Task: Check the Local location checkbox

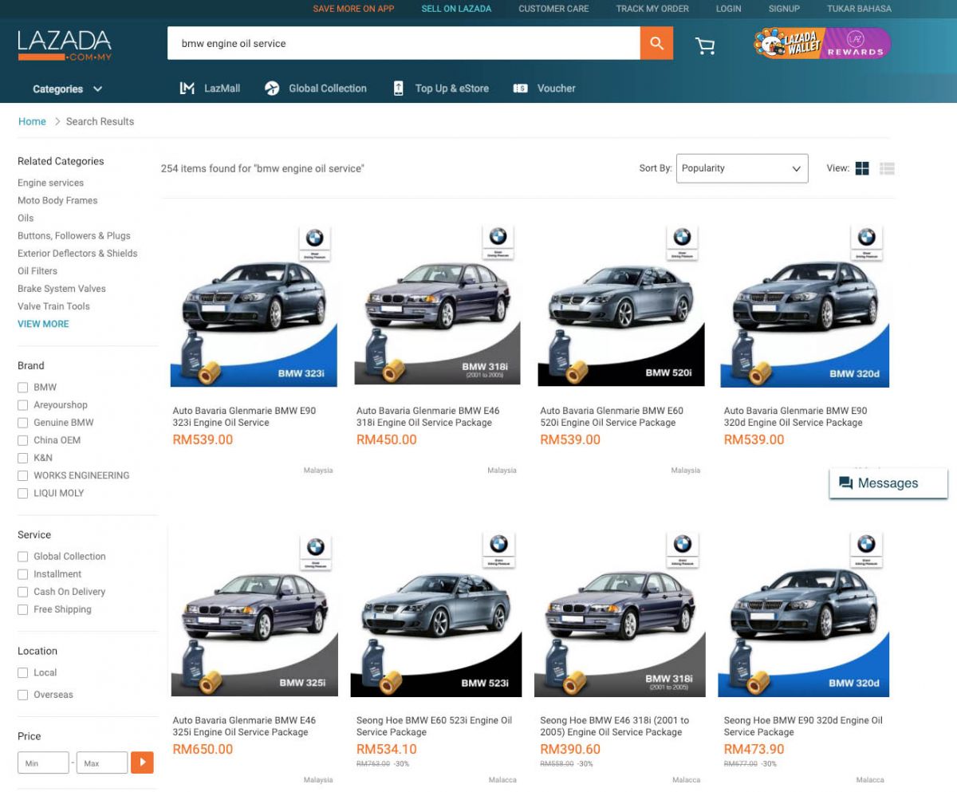Action: 23,673
